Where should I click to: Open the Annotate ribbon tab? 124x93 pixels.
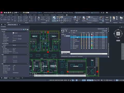click(x=11, y=15)
